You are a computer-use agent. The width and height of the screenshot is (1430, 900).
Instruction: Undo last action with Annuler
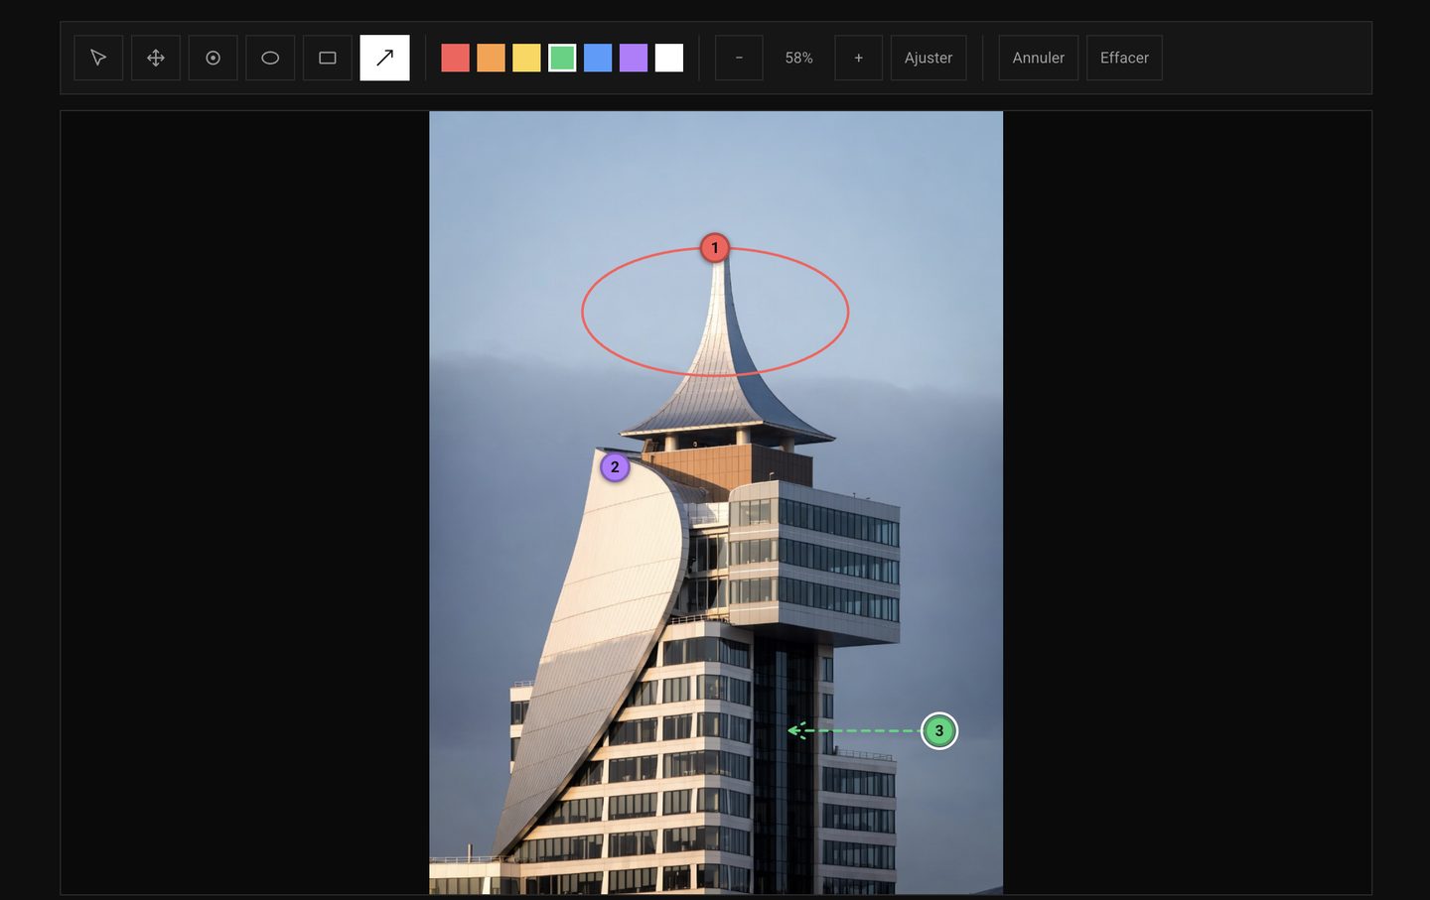1039,58
